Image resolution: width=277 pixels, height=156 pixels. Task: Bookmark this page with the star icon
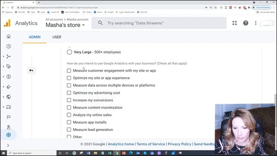pyautogui.click(x=216, y=8)
